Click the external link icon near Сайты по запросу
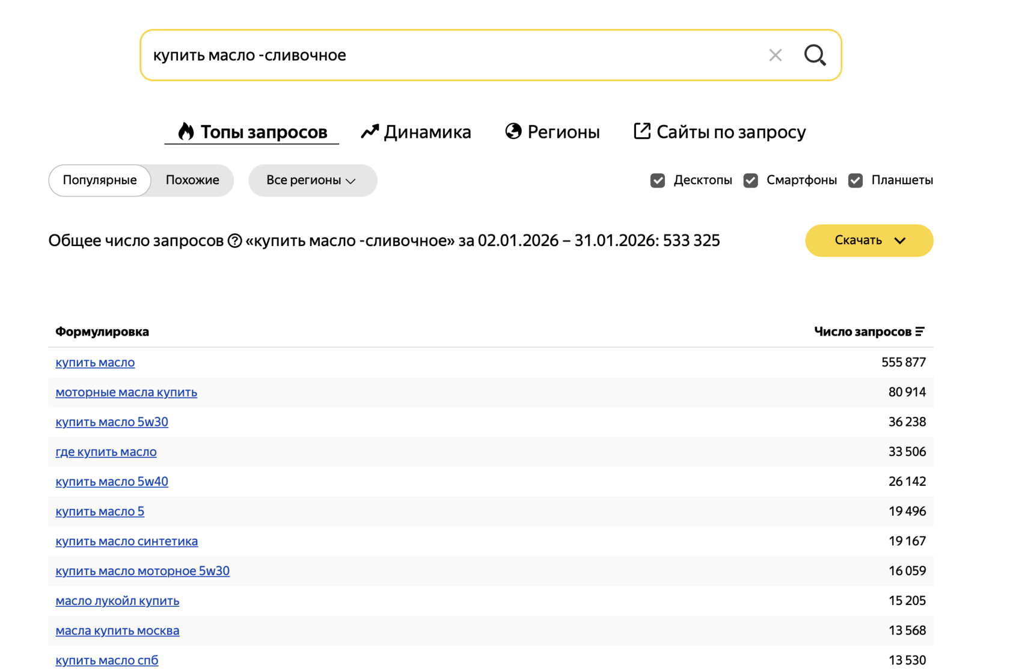1010x670 pixels. (x=641, y=131)
